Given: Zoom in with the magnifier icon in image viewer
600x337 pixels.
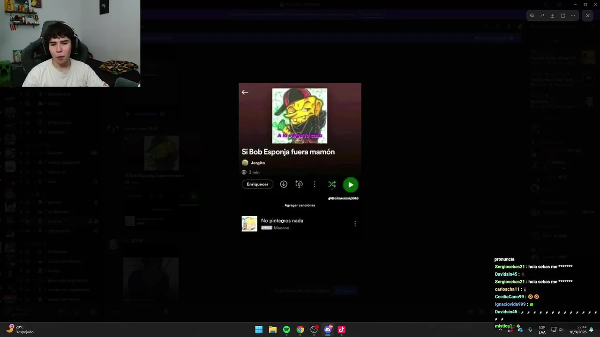Looking at the screenshot, I should 532,15.
